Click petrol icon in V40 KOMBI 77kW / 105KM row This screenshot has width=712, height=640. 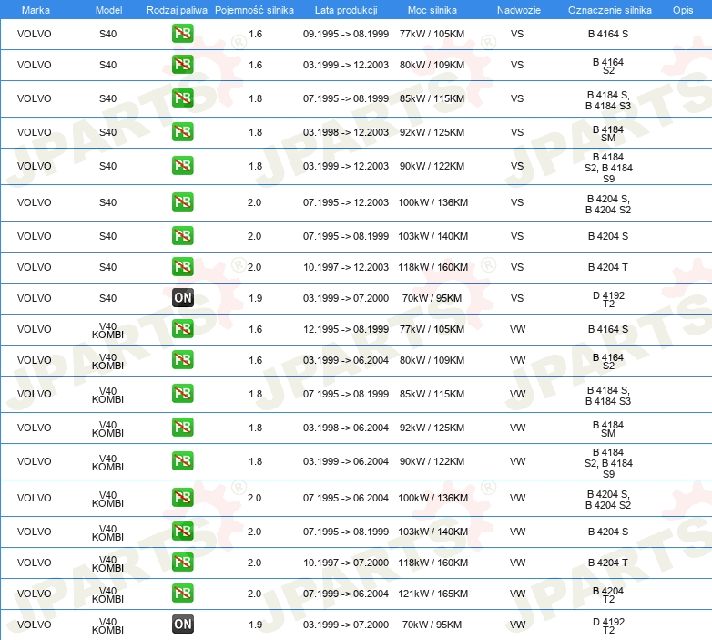[182, 329]
